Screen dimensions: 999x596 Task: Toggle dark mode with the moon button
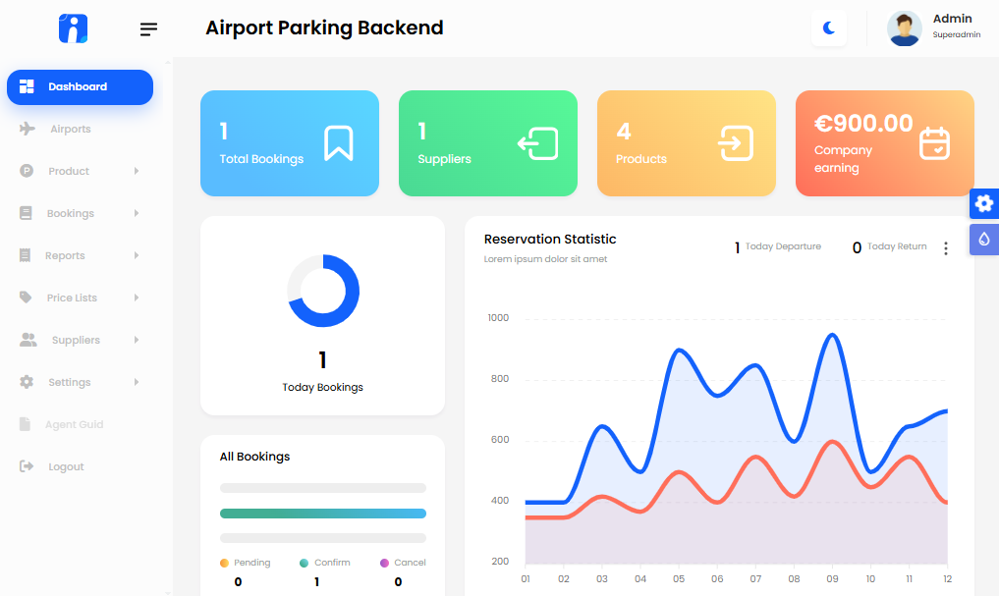828,28
